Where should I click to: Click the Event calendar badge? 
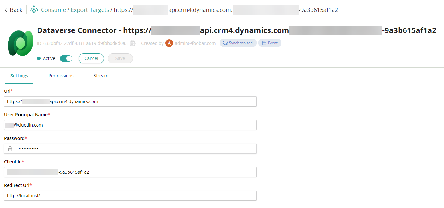[270, 43]
